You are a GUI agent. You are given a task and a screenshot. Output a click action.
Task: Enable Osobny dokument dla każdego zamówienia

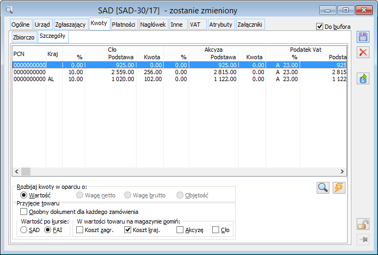click(x=23, y=212)
